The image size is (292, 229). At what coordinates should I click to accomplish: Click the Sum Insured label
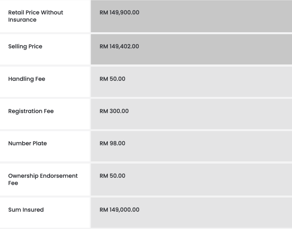(26, 210)
